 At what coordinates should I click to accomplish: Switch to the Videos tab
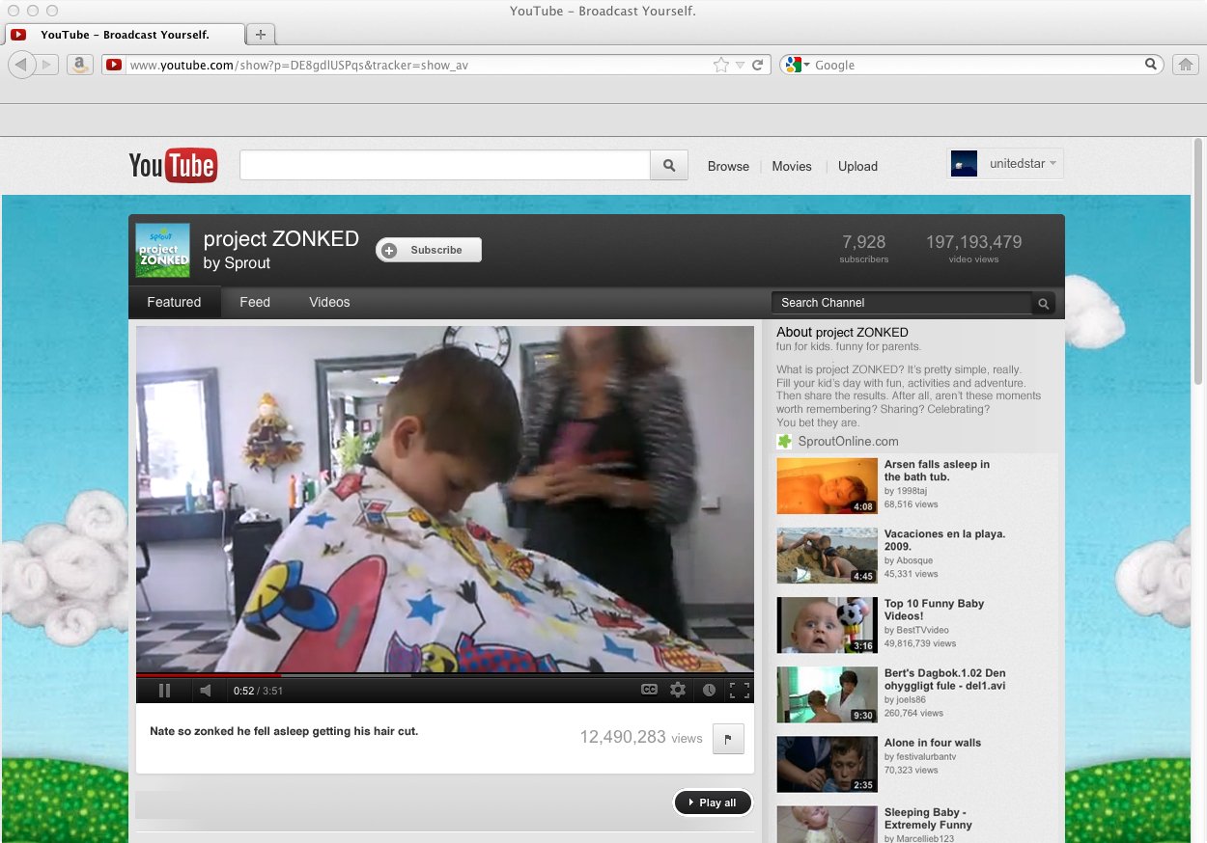click(329, 302)
